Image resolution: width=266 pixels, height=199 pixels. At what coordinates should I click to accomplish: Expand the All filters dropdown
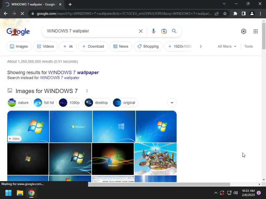click(227, 46)
